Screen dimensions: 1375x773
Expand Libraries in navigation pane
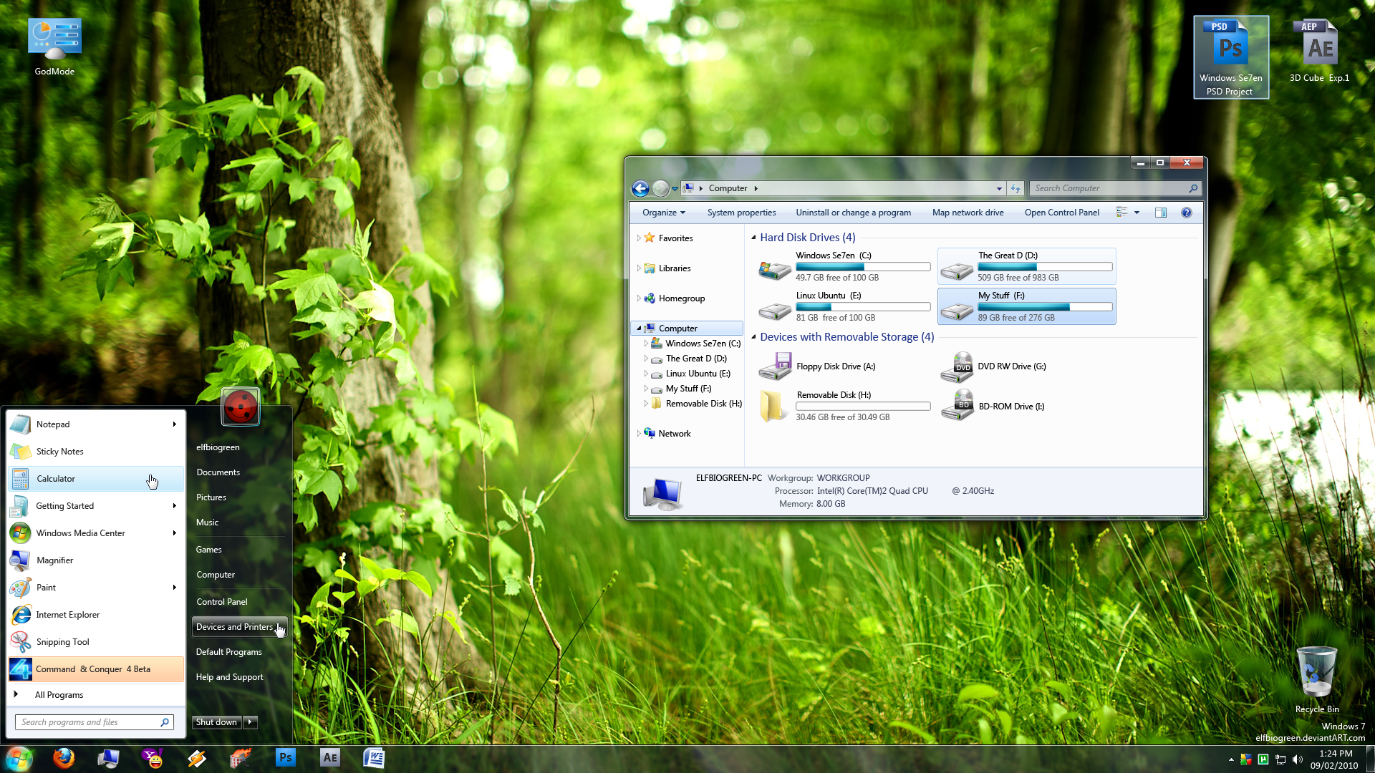[x=639, y=268]
